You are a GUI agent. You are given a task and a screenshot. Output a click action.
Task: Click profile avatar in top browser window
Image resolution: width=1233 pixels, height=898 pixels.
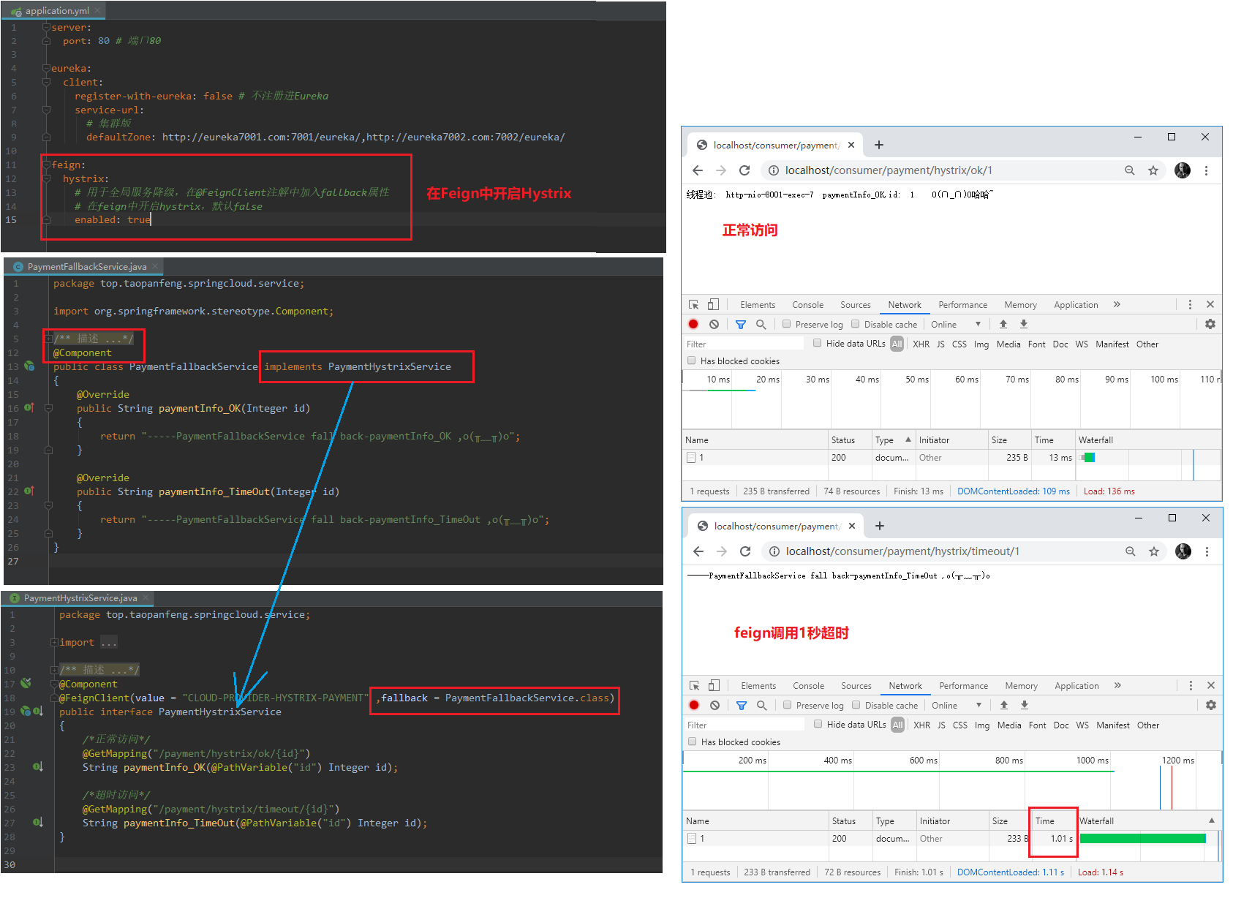(1183, 170)
